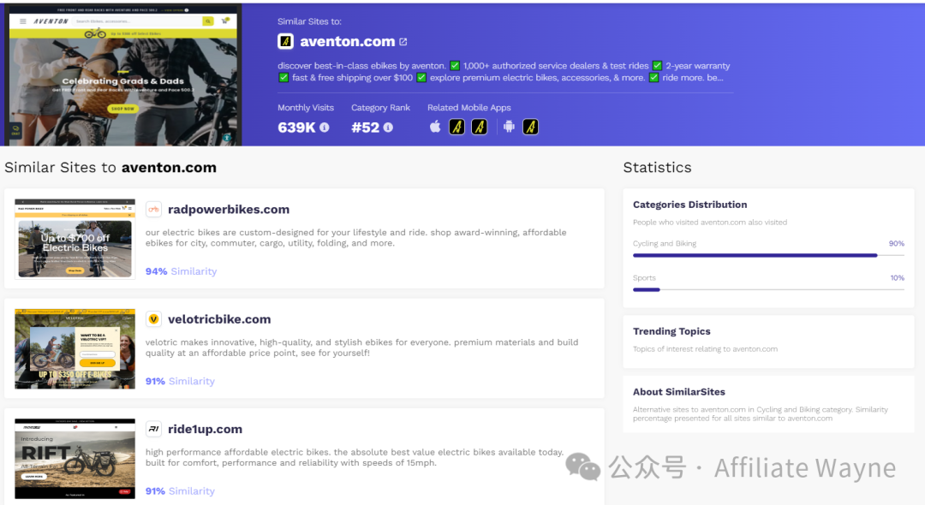This screenshot has height=505, width=925.
Task: Click the velotricbike.com preview thumbnail
Action: pos(75,349)
